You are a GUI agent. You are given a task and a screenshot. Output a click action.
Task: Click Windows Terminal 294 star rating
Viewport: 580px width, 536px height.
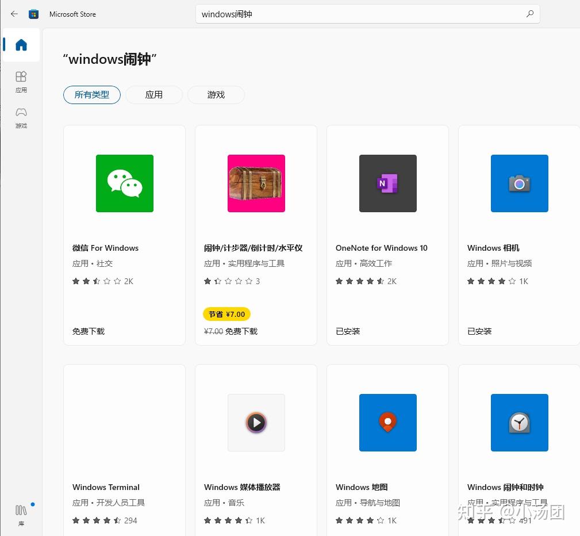coord(105,520)
